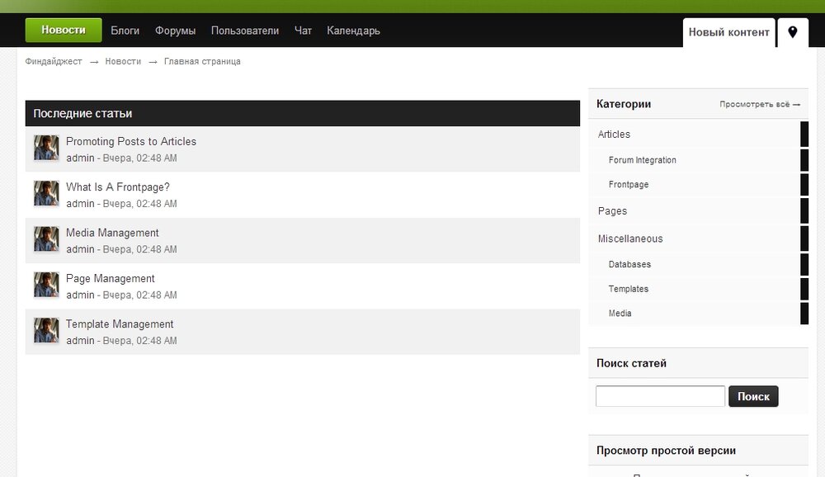Click Финдайджест in the breadcrumb

pyautogui.click(x=54, y=62)
